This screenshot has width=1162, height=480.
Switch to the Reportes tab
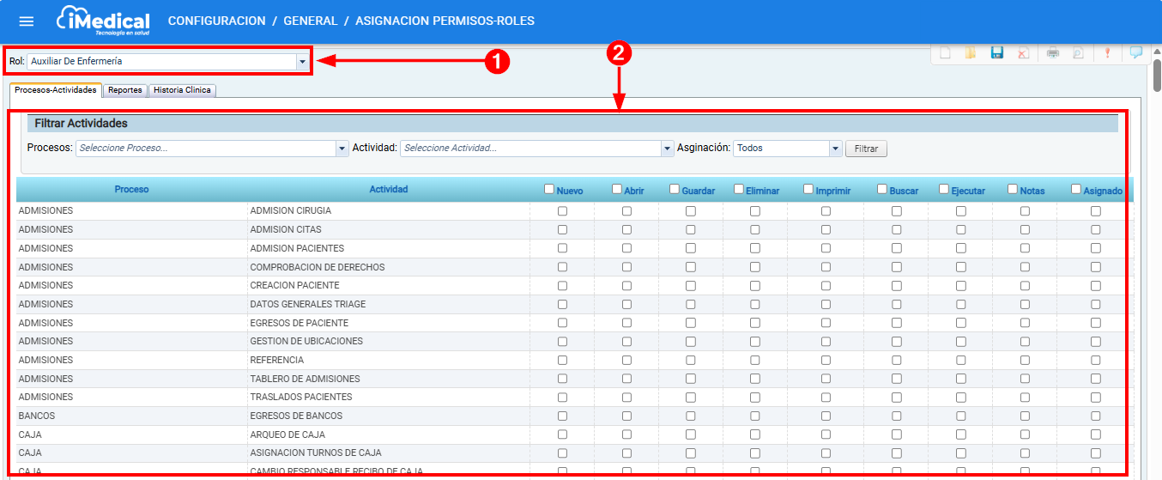pos(125,90)
